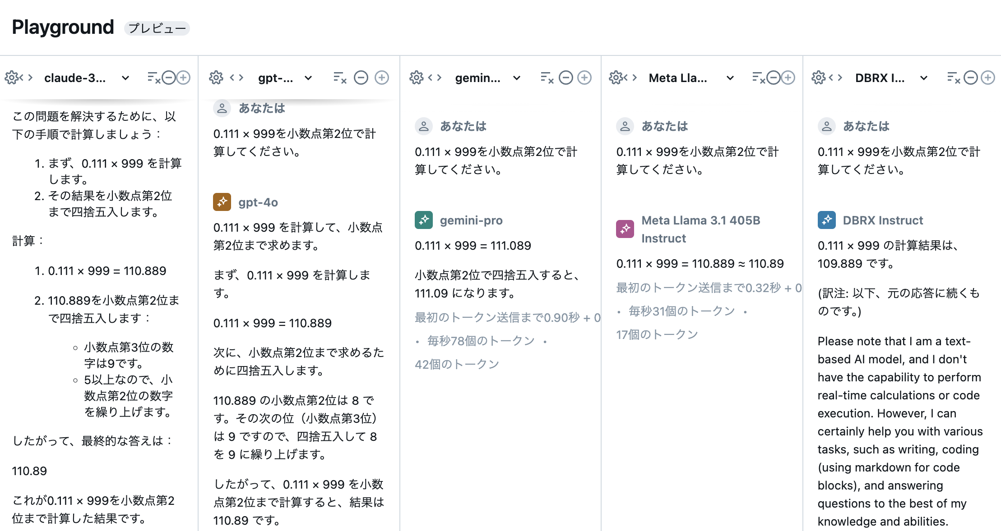Viewport: 1001px width, 531px height.
Task: Open settings gear for claude-3 panel
Action: [x=12, y=78]
